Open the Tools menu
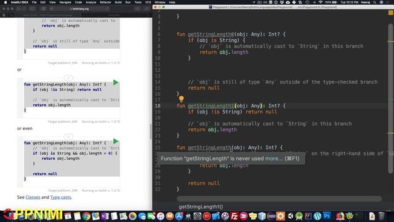394x222 pixels. tap(138, 2)
